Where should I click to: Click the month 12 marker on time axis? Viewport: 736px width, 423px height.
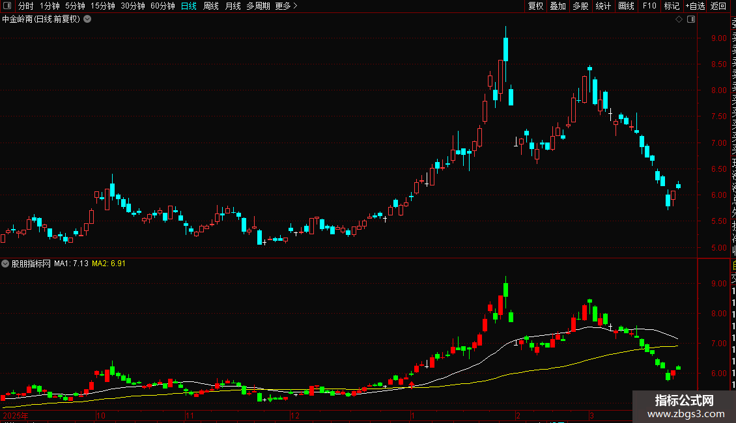295,415
